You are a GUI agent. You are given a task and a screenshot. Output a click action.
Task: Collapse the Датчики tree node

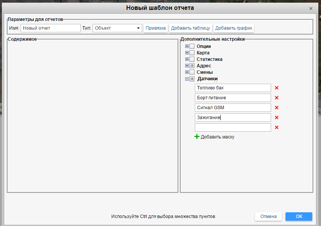[x=187, y=79]
